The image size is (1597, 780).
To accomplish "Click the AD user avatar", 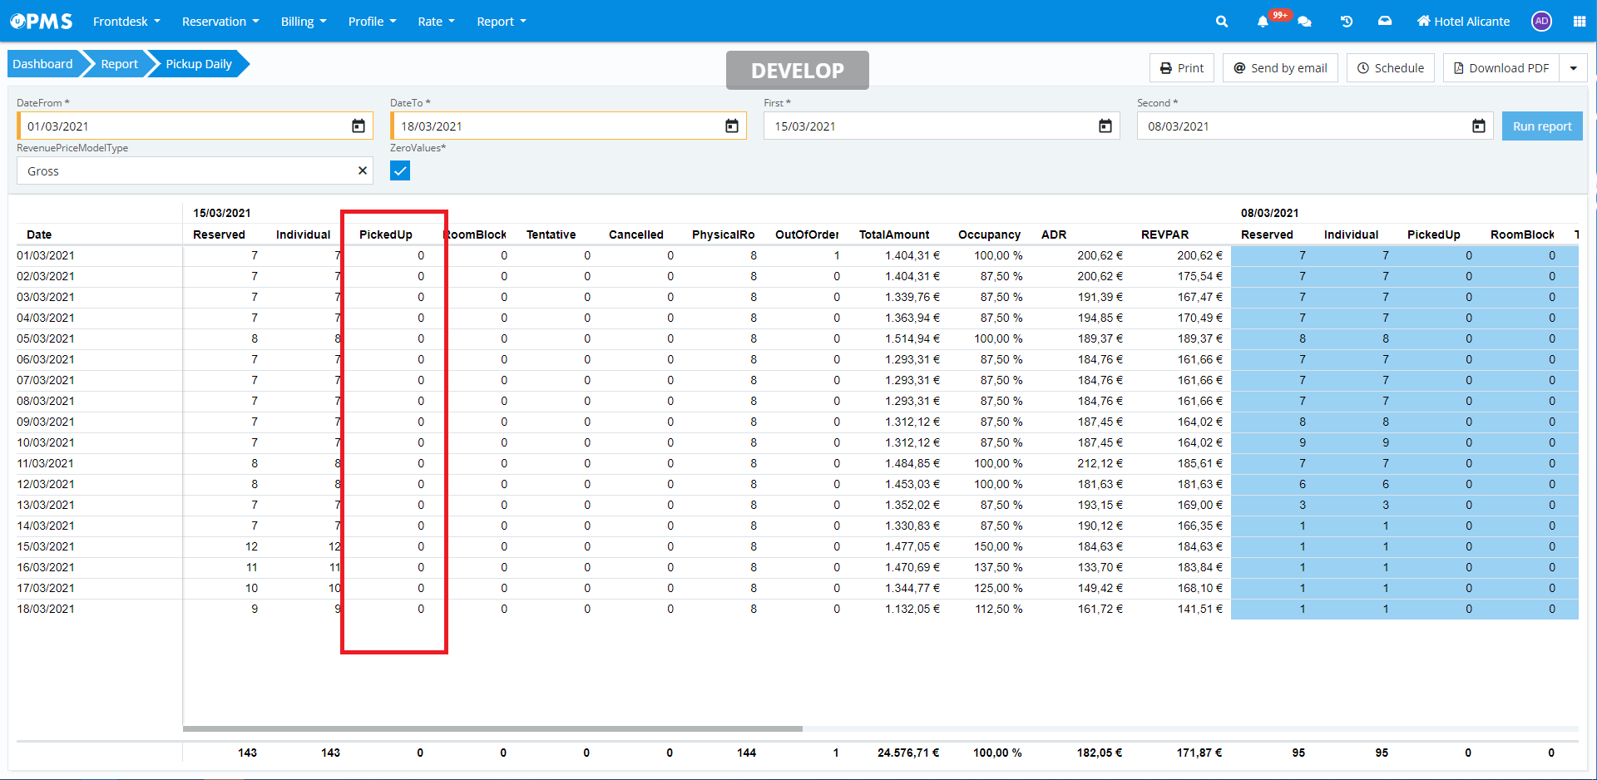I will (x=1541, y=22).
